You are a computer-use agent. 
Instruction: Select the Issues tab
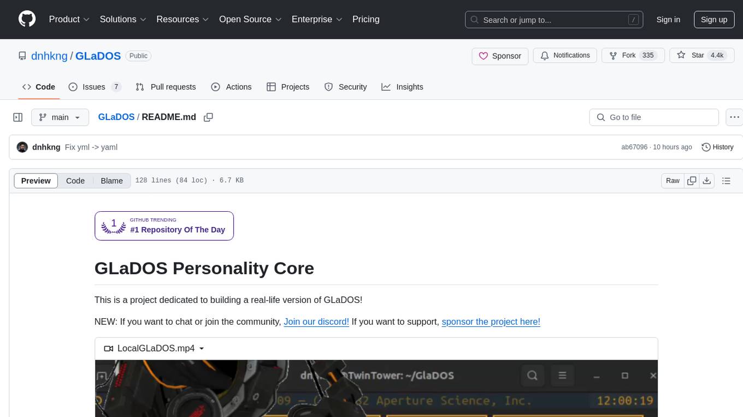tap(95, 87)
